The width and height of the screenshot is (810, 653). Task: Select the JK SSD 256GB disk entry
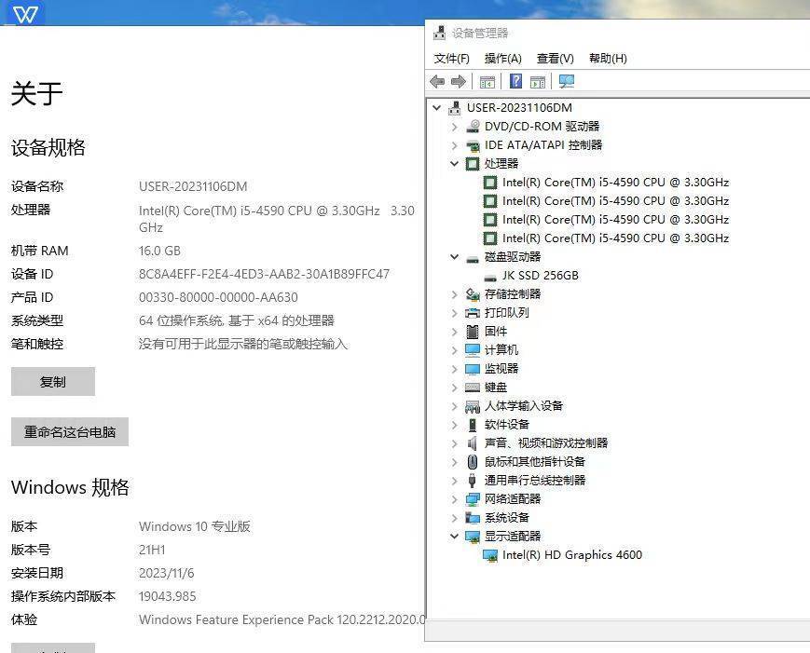click(x=541, y=276)
